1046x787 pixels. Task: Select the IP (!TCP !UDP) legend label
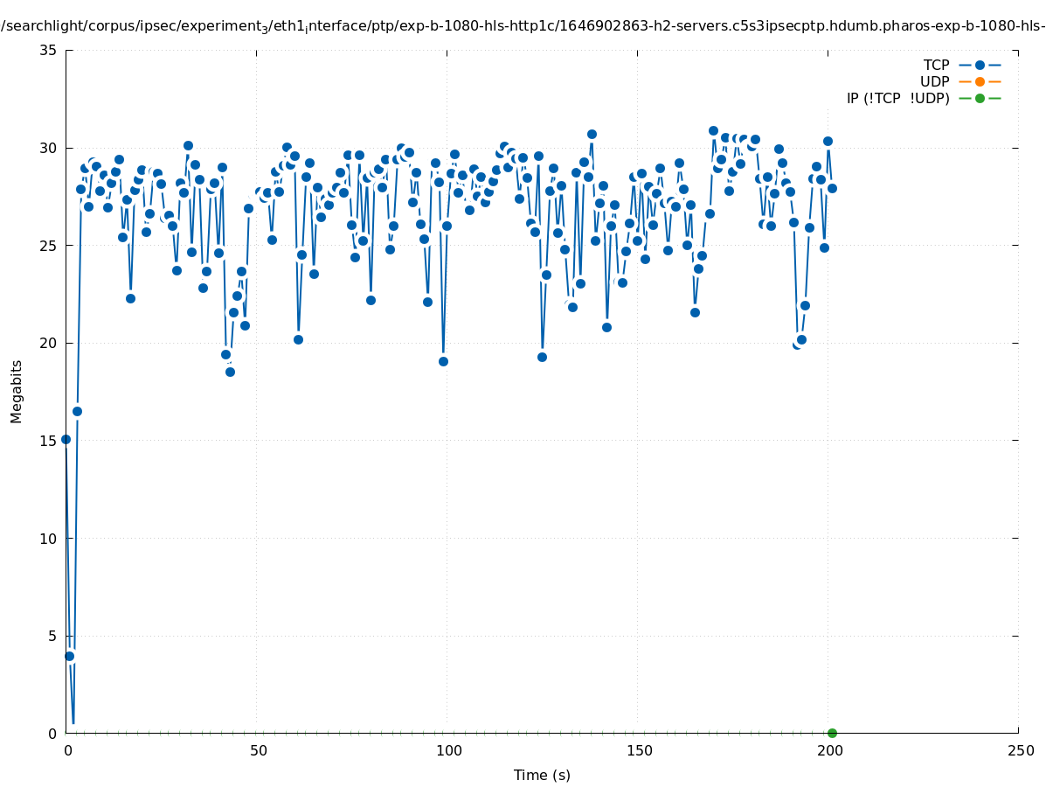[897, 98]
